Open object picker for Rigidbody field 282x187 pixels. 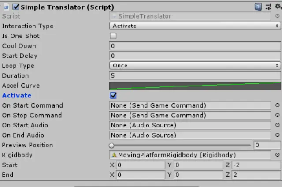(x=278, y=155)
